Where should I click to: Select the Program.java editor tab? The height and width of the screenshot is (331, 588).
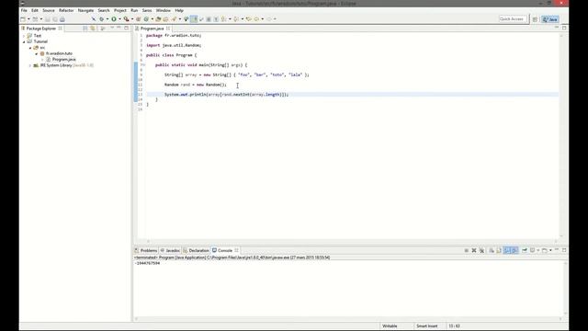(x=153, y=29)
